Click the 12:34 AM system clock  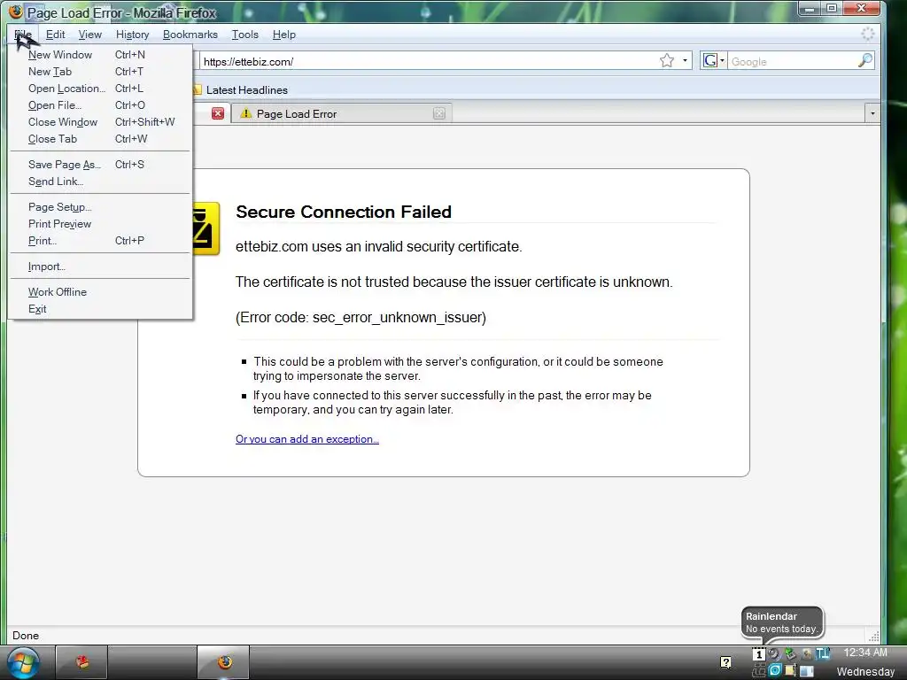click(865, 653)
